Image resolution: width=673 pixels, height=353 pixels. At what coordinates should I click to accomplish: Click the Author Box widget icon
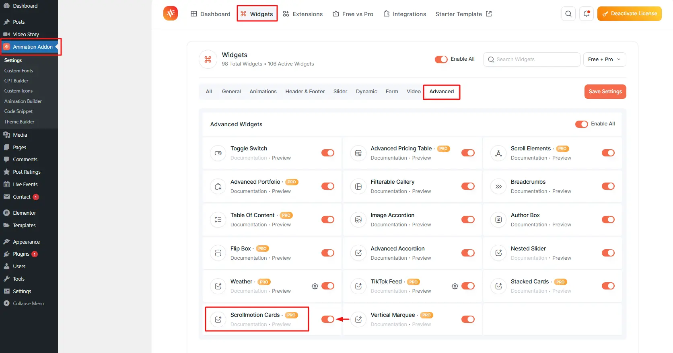pyautogui.click(x=498, y=220)
